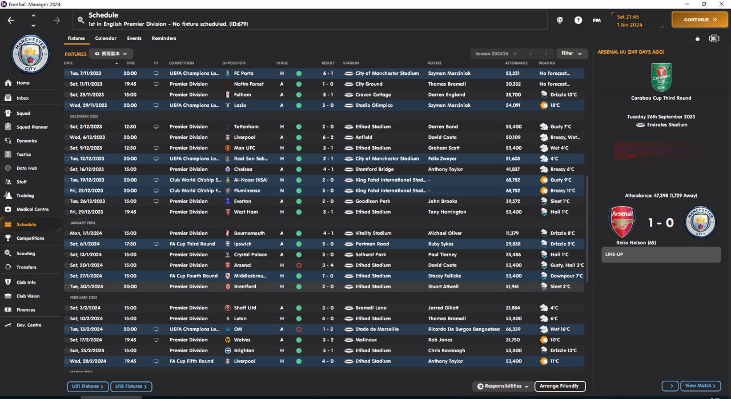The height and width of the screenshot is (399, 731).
Task: Open Scouting in the sidebar
Action: (x=26, y=253)
